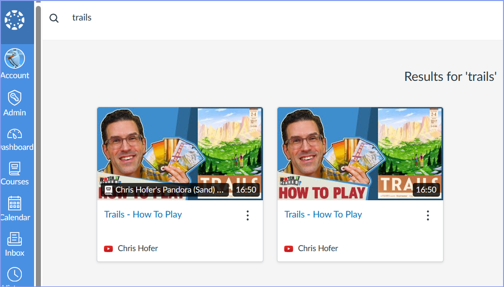This screenshot has height=287, width=504.
Task: Click the Canvas logo in sidebar
Action: coord(15,21)
